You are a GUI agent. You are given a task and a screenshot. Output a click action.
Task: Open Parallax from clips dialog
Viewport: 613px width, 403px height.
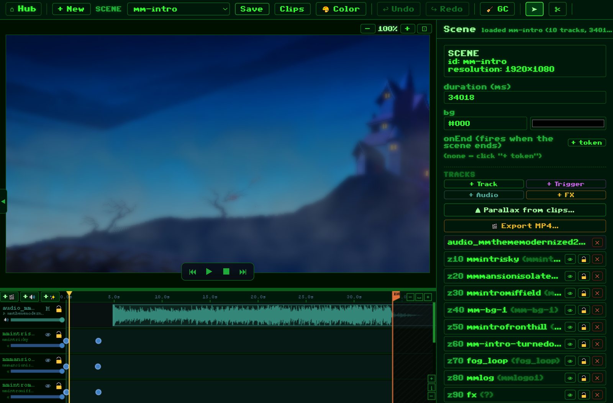pos(524,210)
